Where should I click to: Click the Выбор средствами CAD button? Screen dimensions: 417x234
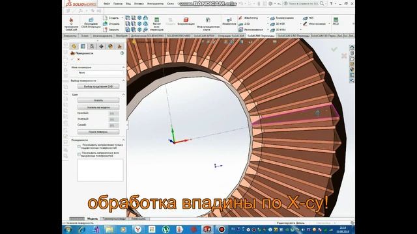98,86
